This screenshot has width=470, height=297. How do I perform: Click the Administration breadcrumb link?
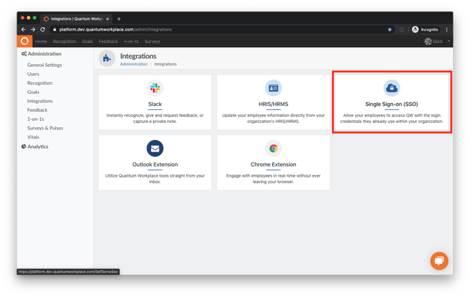point(134,64)
